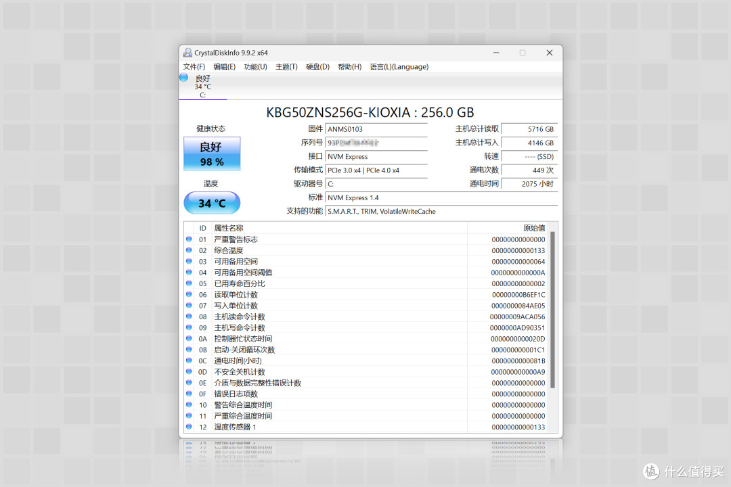
Task: Select the 控制器忙状态时间 attribute name
Action: click(244, 339)
